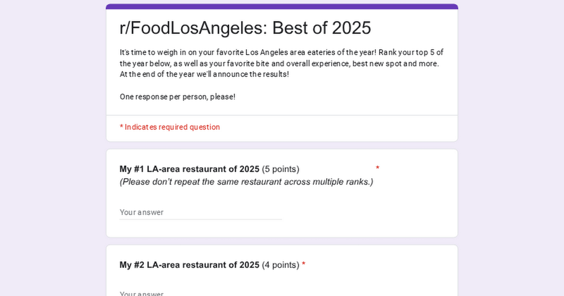The height and width of the screenshot is (296, 564).
Task: Click the "(4 points)" text
Action: pos(281,265)
